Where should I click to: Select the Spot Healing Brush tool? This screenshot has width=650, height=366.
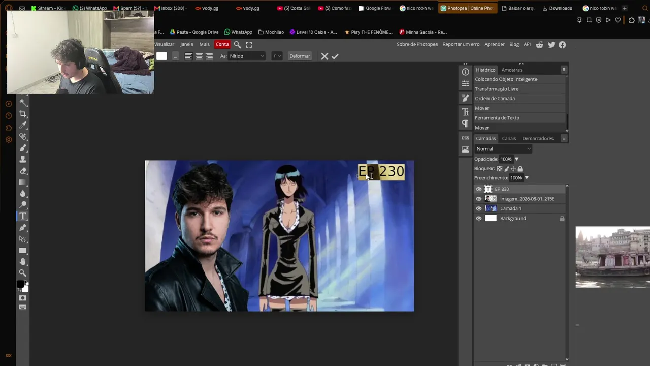pyautogui.click(x=23, y=137)
